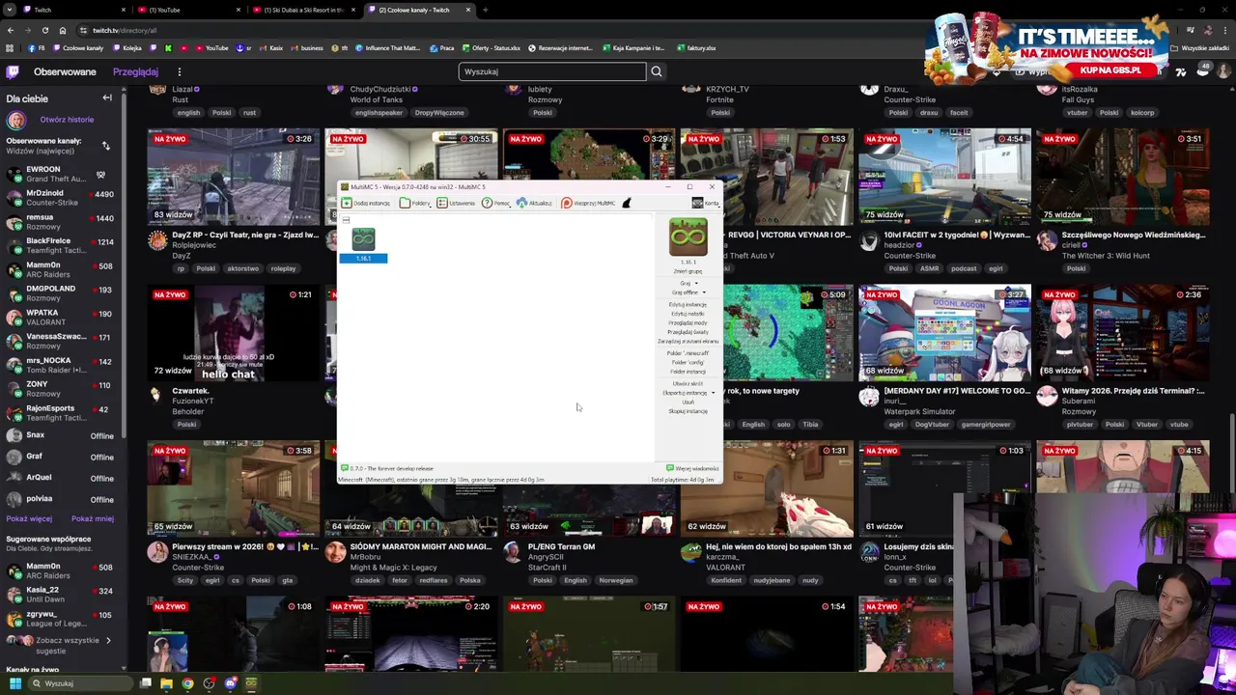
Task: Open Witcher 3 stream by ciriell thumbnail
Action: click(x=1122, y=176)
